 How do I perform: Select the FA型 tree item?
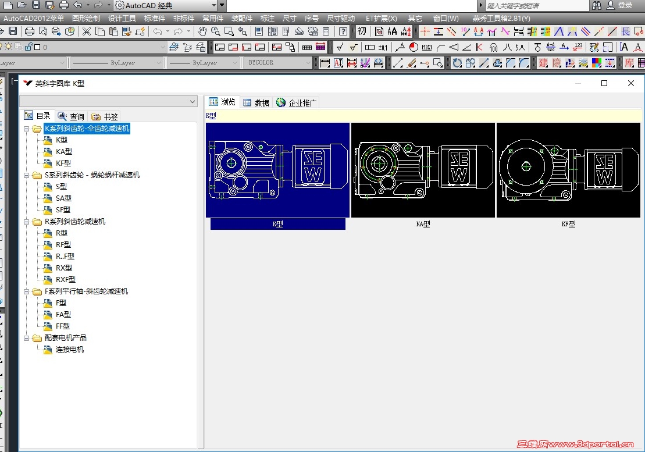[x=63, y=315]
